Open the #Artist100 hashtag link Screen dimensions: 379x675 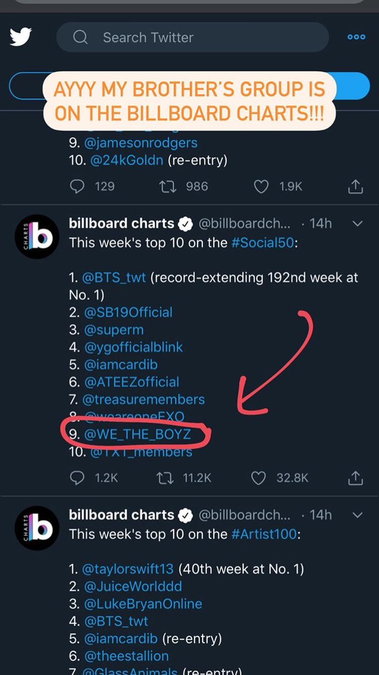click(264, 535)
